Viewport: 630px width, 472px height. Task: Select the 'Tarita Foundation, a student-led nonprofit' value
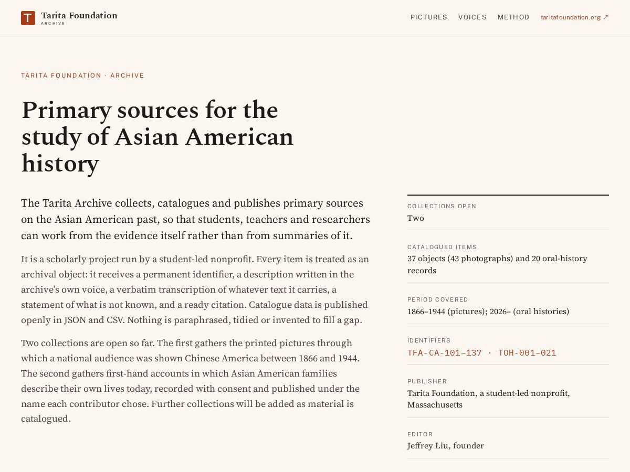tap(489, 393)
